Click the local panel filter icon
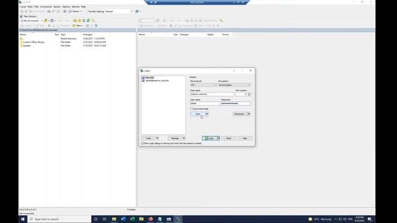The image size is (397, 223). point(52,20)
